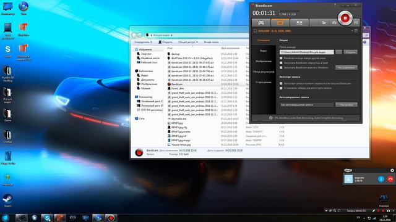Screen dimensions: 396x222
Task: Click the blue info button in Skype call popup
Action: [381, 179]
